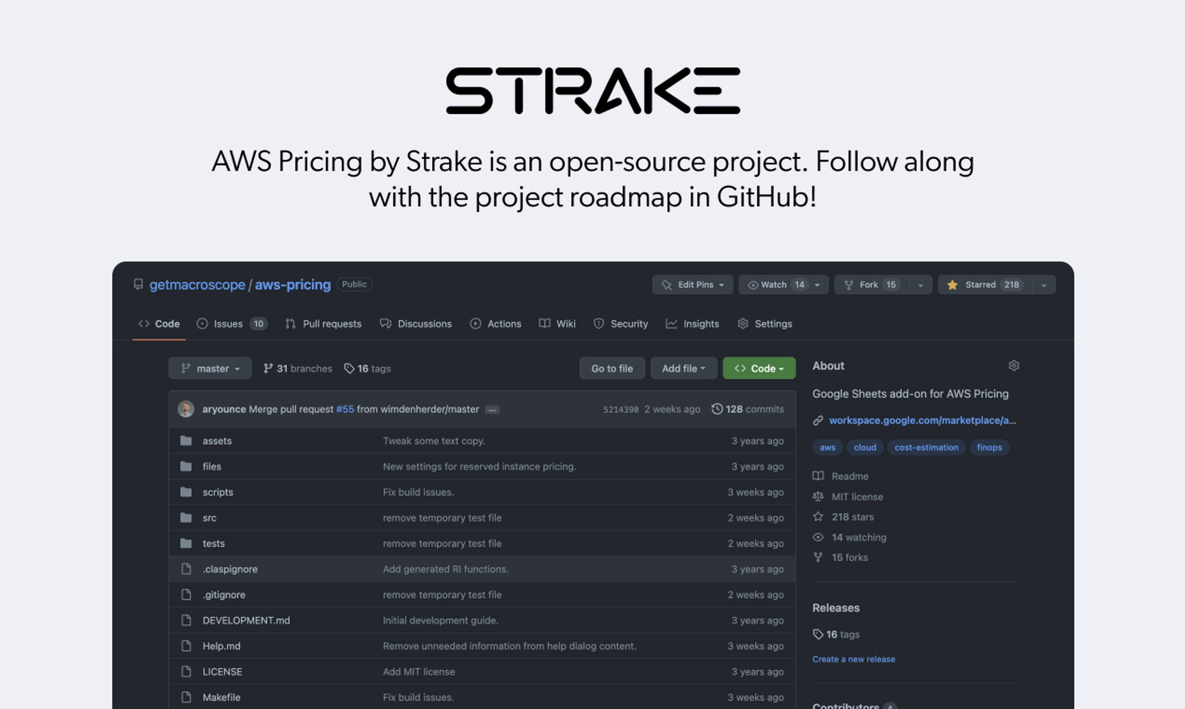Open the dropdown arrow beside Starred

[x=1044, y=285]
